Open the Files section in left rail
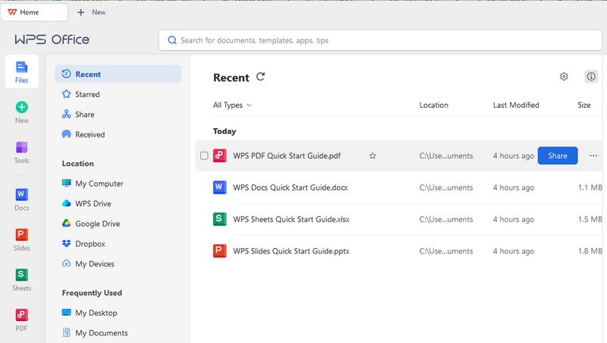Screen dimensions: 607x343 pyautogui.click(x=22, y=71)
